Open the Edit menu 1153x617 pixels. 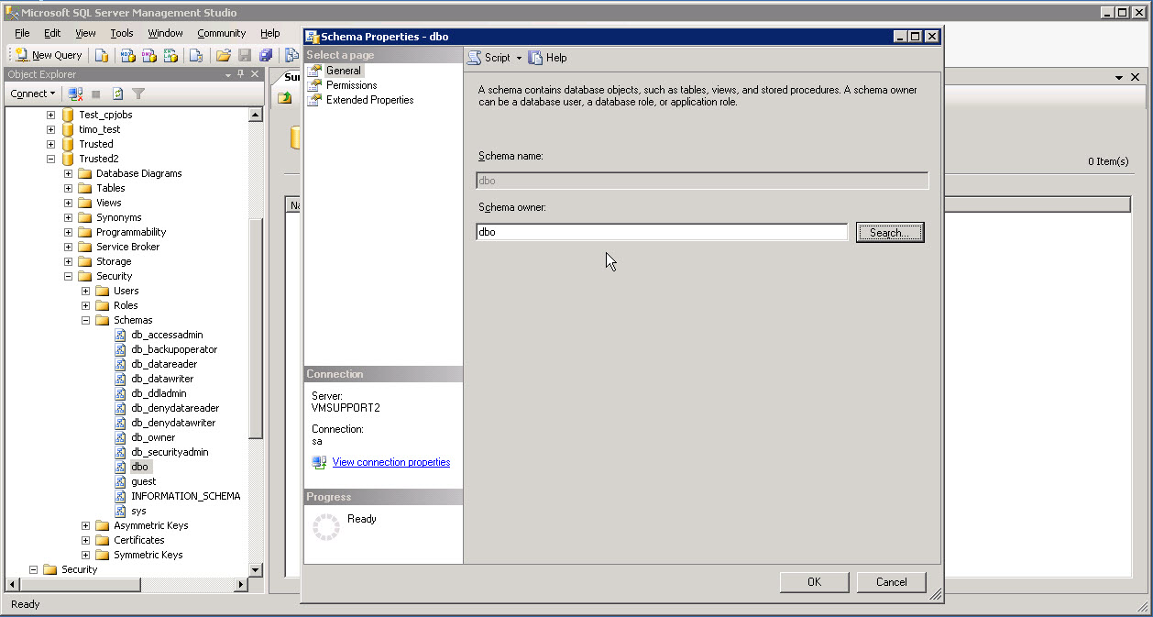click(x=52, y=33)
